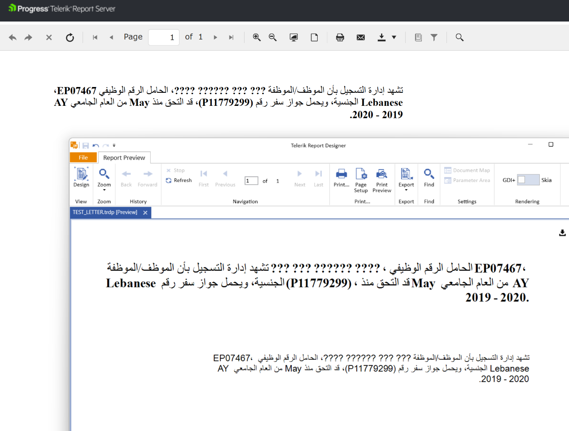Open search with the magnifier icon
Screen dimensions: 569x431
[459, 37]
